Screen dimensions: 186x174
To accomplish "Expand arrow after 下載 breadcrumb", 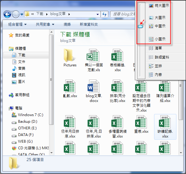I will [x=47, y=14].
